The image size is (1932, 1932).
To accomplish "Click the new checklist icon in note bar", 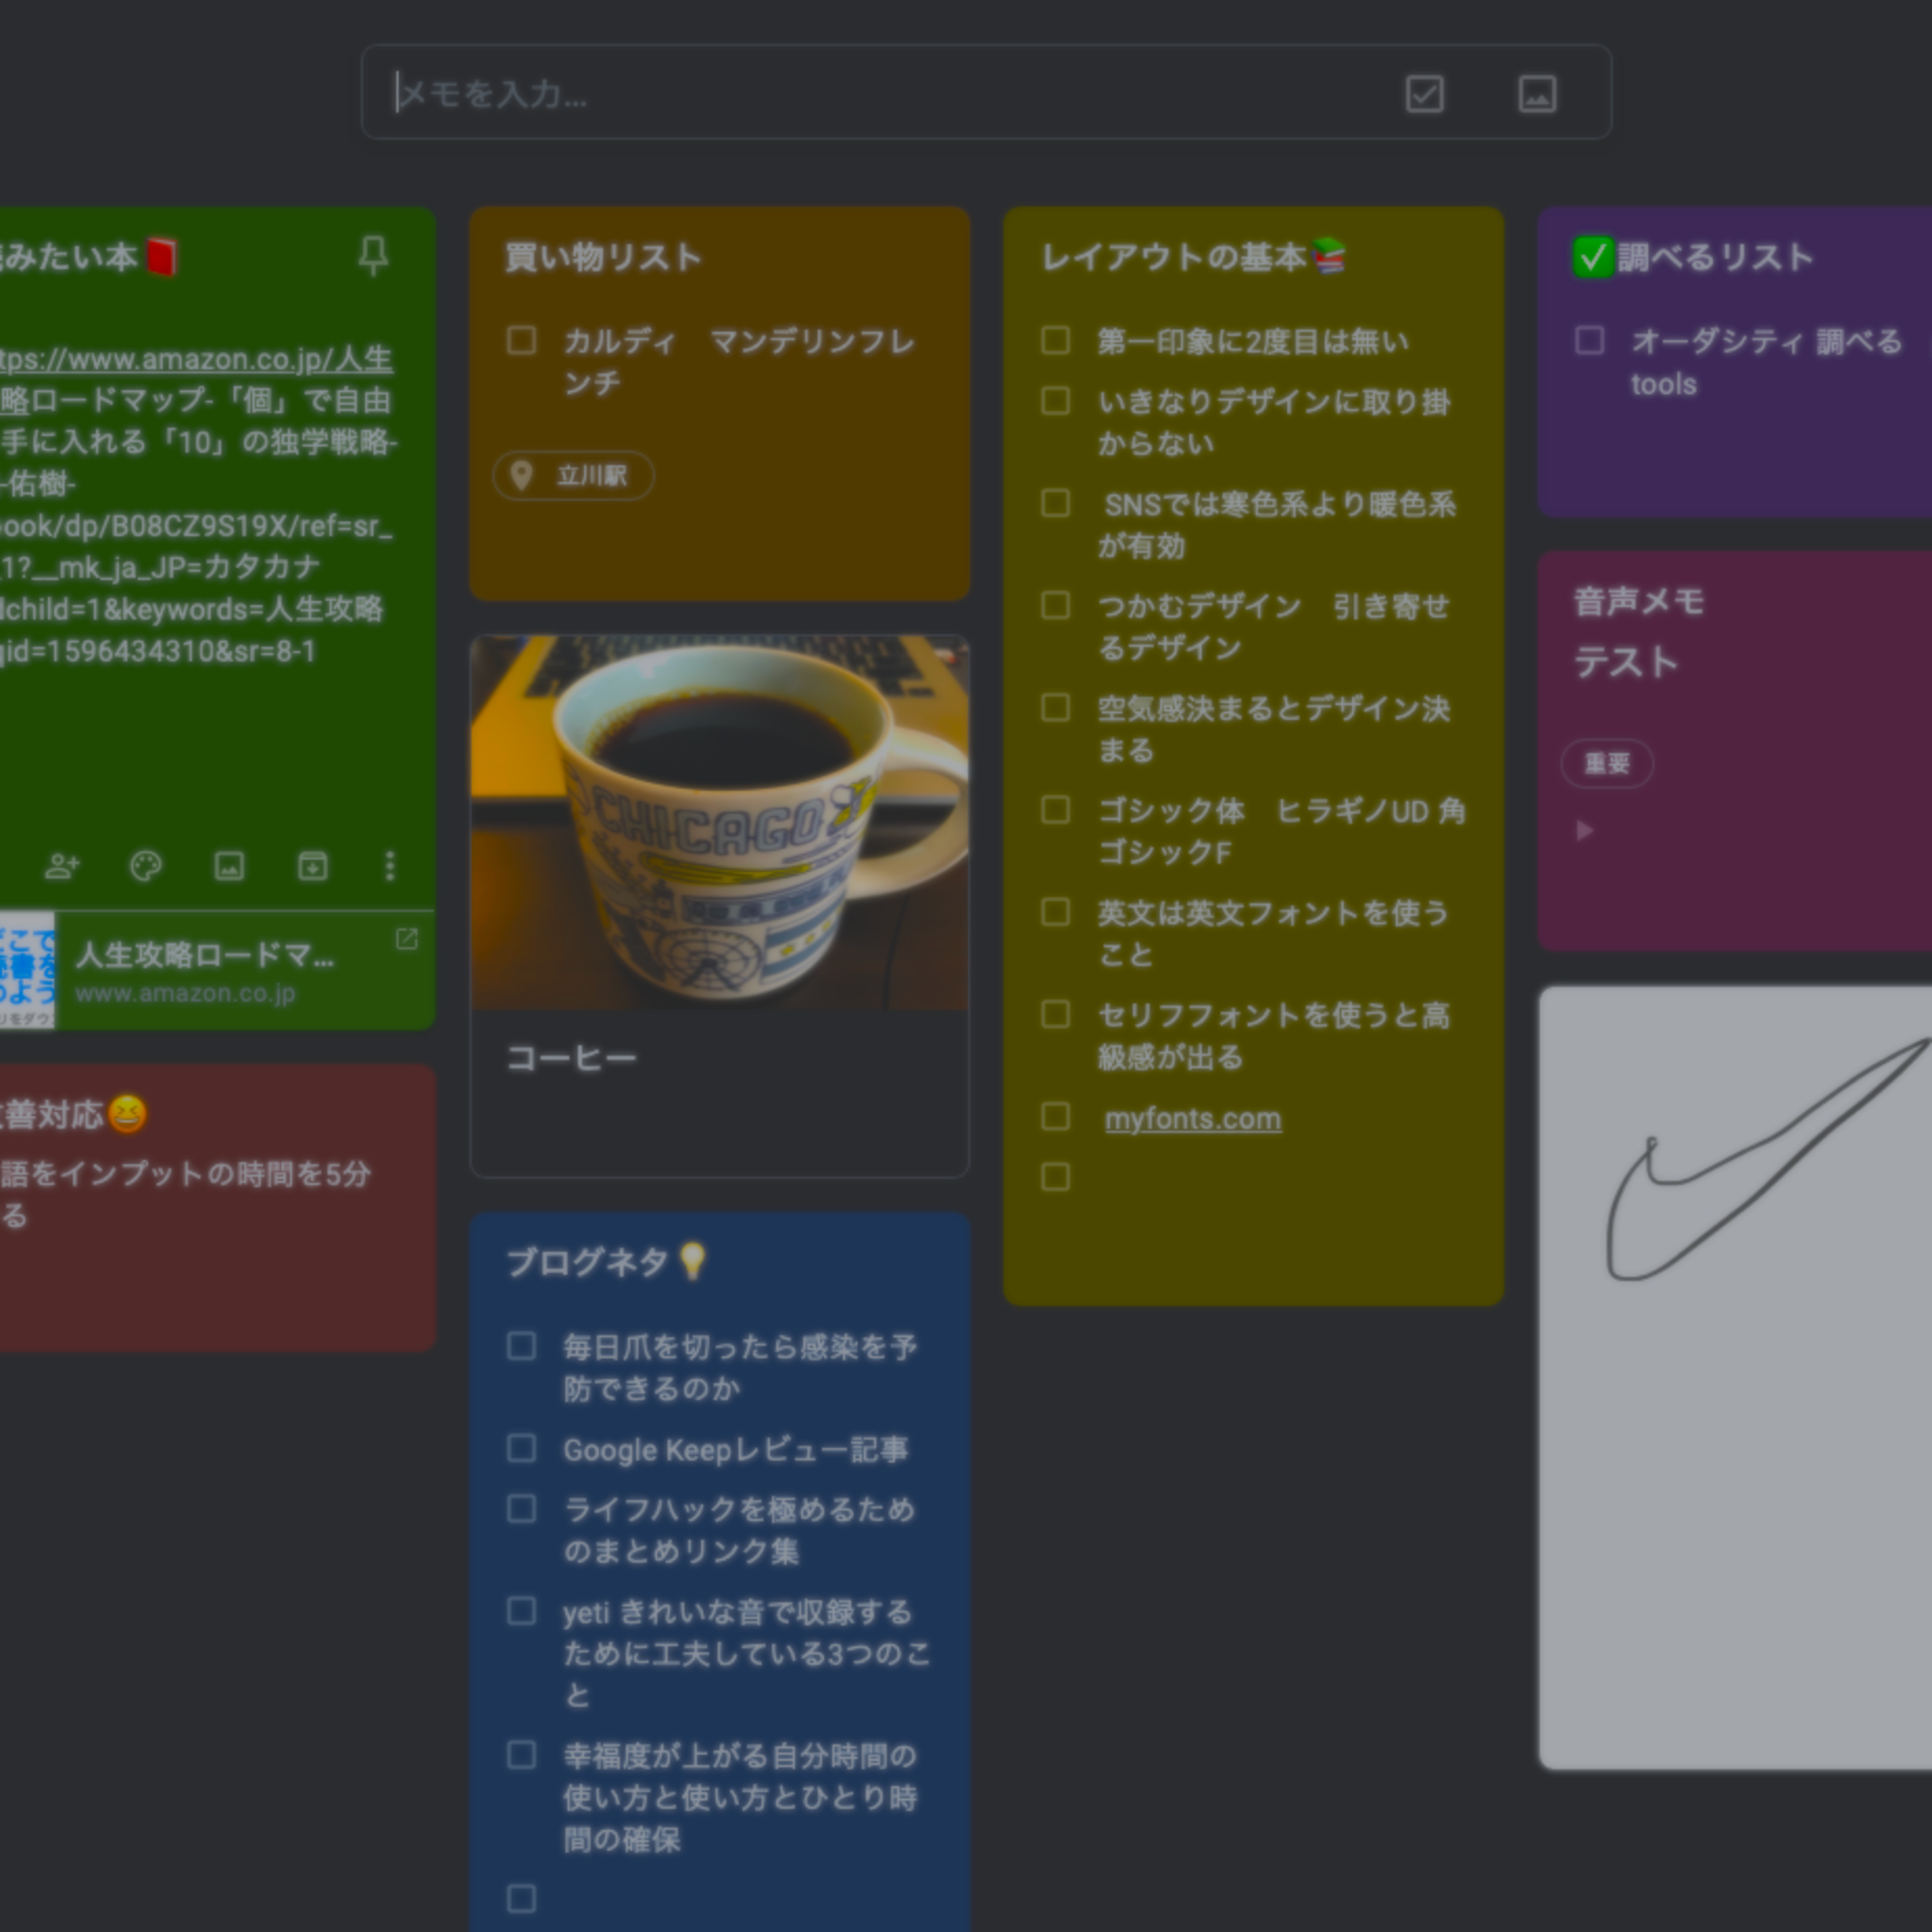I will [1424, 94].
